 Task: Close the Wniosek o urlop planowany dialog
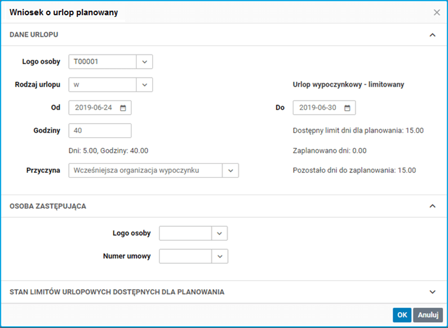[437, 12]
